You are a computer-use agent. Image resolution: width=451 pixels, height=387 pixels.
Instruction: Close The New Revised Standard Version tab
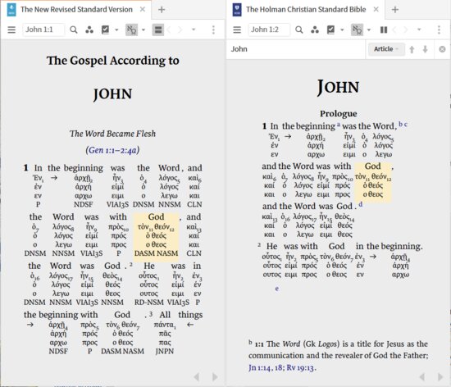tap(143, 10)
